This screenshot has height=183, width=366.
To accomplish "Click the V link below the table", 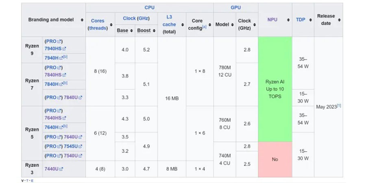I will coord(23,181).
